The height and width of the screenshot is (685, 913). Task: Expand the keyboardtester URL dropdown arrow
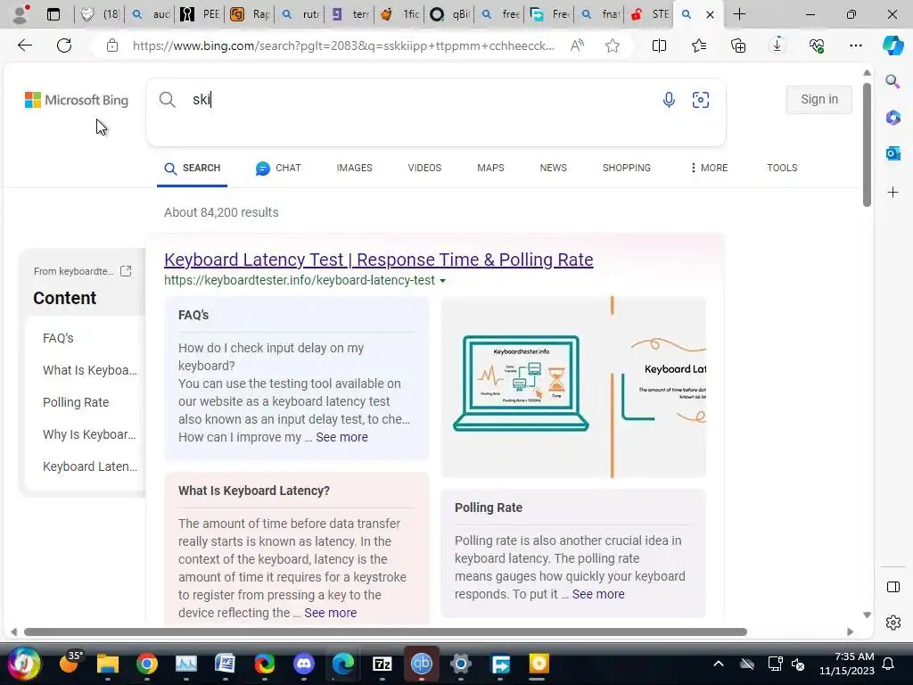tap(442, 281)
